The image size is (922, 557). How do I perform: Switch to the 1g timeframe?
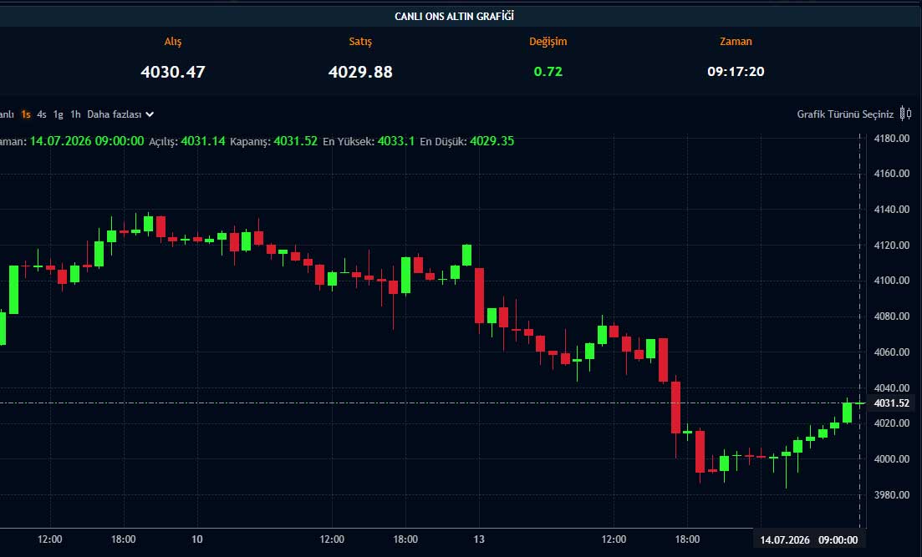(59, 114)
